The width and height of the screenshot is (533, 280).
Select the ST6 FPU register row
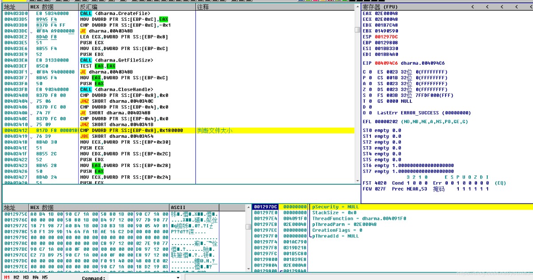[408, 166]
